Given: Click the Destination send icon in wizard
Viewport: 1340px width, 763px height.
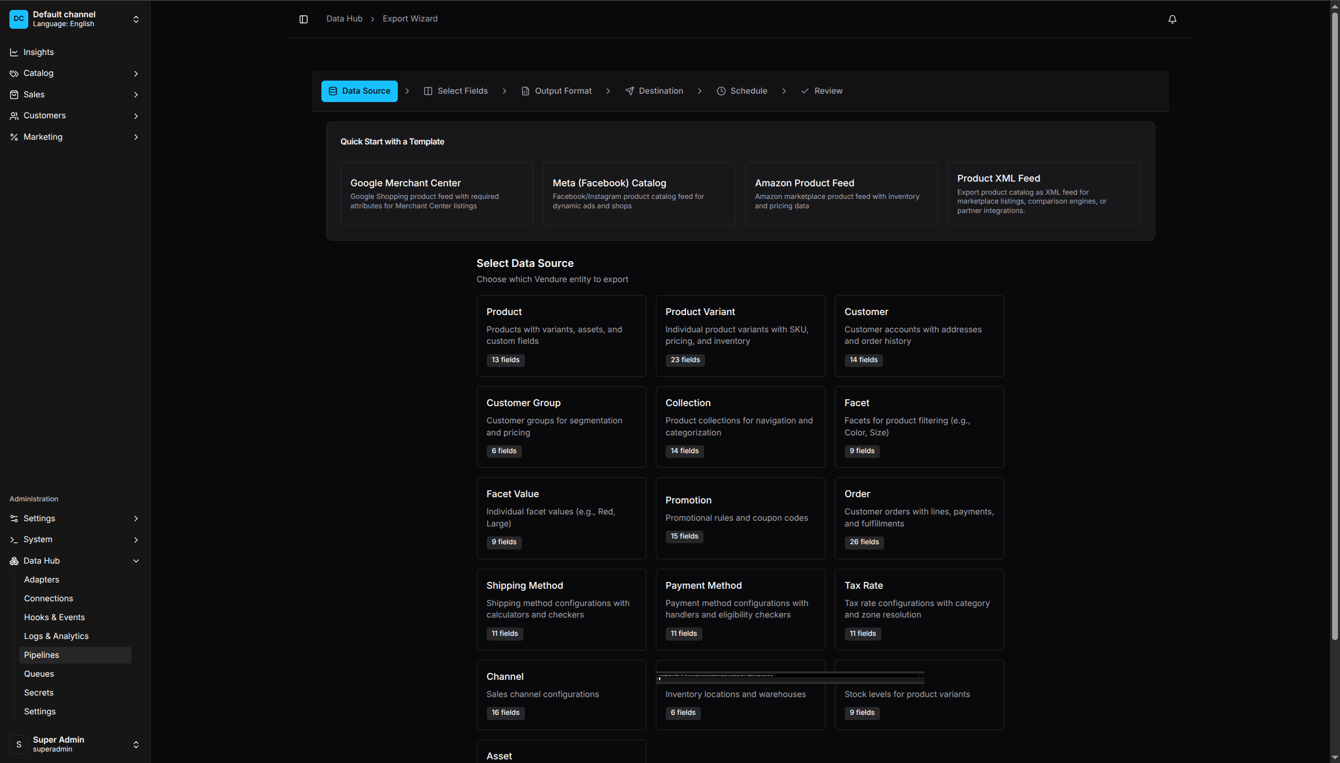Looking at the screenshot, I should 629,91.
